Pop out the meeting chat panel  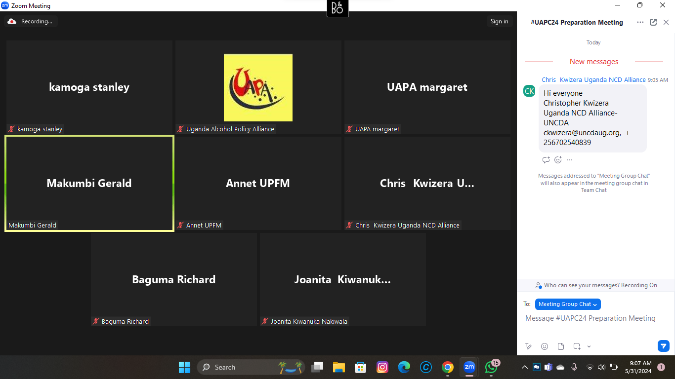click(x=653, y=22)
